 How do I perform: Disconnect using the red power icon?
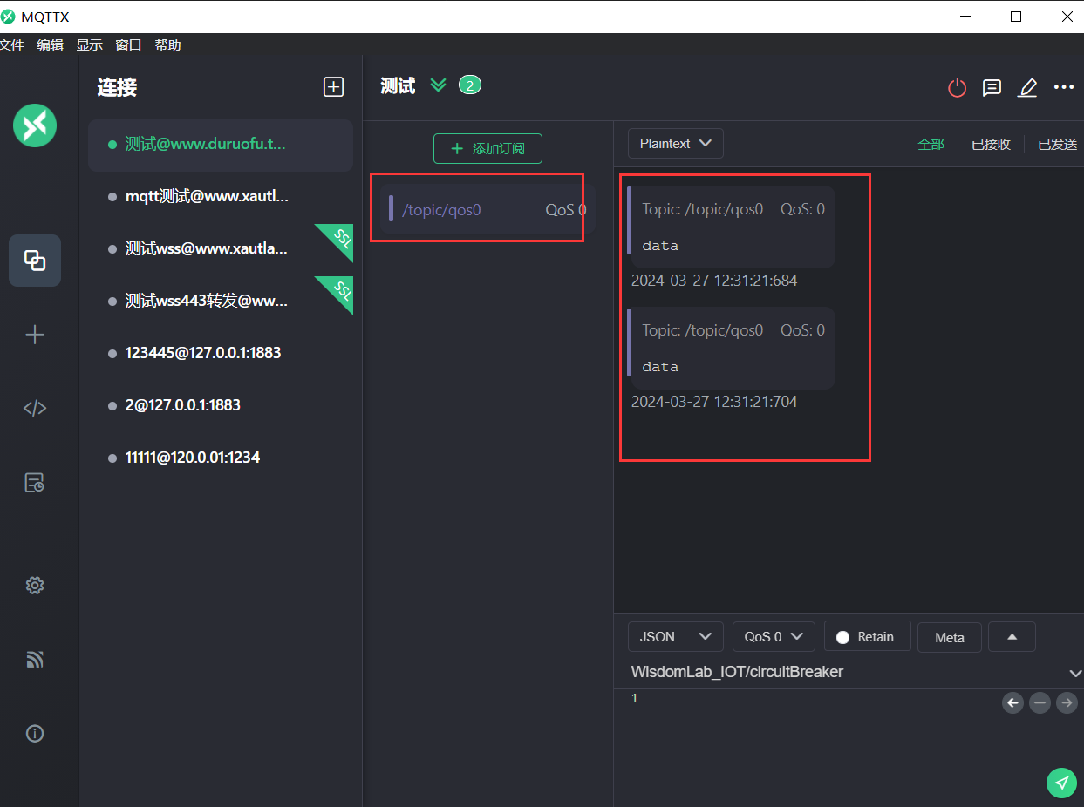(x=957, y=87)
